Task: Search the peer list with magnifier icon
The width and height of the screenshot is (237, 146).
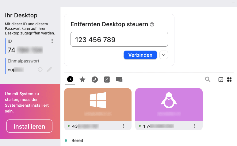Action: [x=208, y=79]
